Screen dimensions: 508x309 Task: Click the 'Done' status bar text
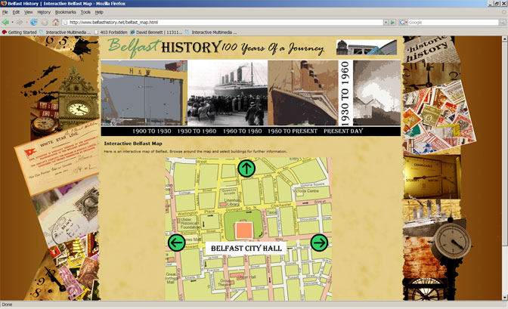coord(7,304)
